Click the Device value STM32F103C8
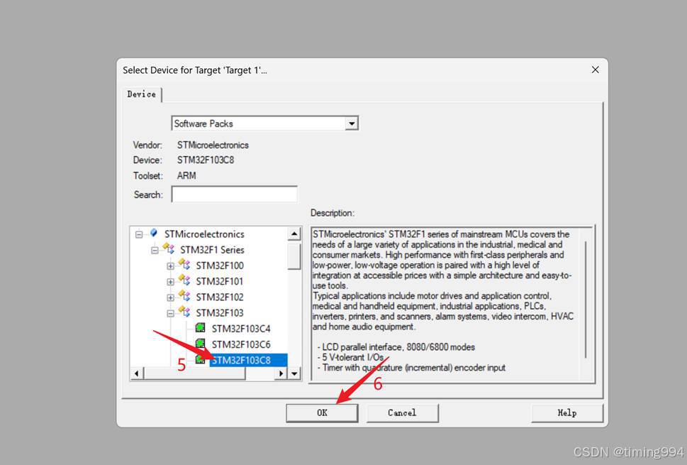The width and height of the screenshot is (687, 465). point(206,160)
